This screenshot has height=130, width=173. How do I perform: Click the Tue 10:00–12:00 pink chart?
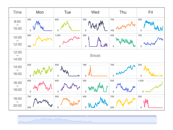(x=68, y=41)
